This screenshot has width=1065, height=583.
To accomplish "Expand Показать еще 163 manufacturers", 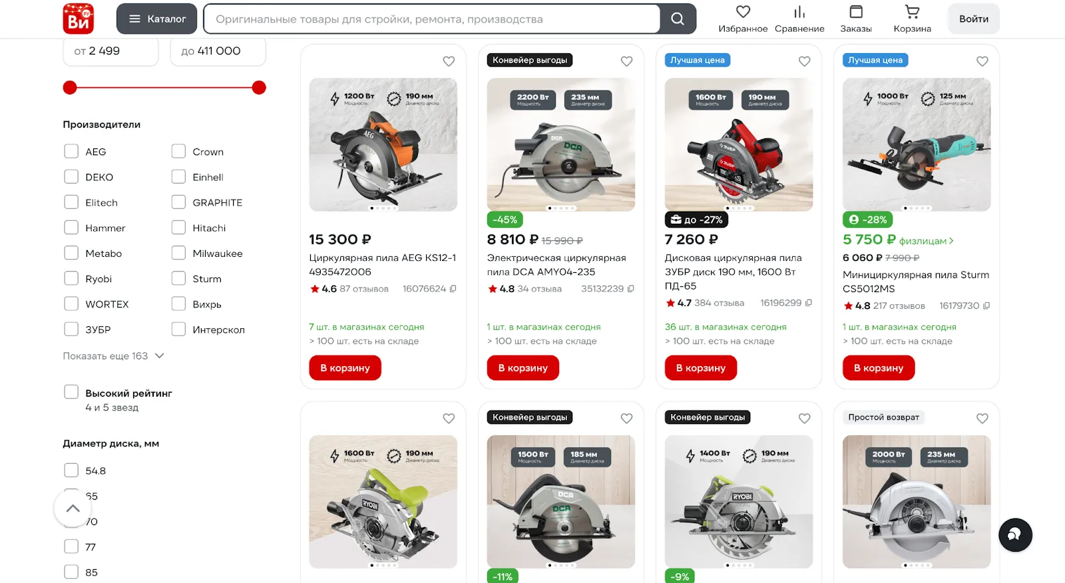I will [113, 356].
